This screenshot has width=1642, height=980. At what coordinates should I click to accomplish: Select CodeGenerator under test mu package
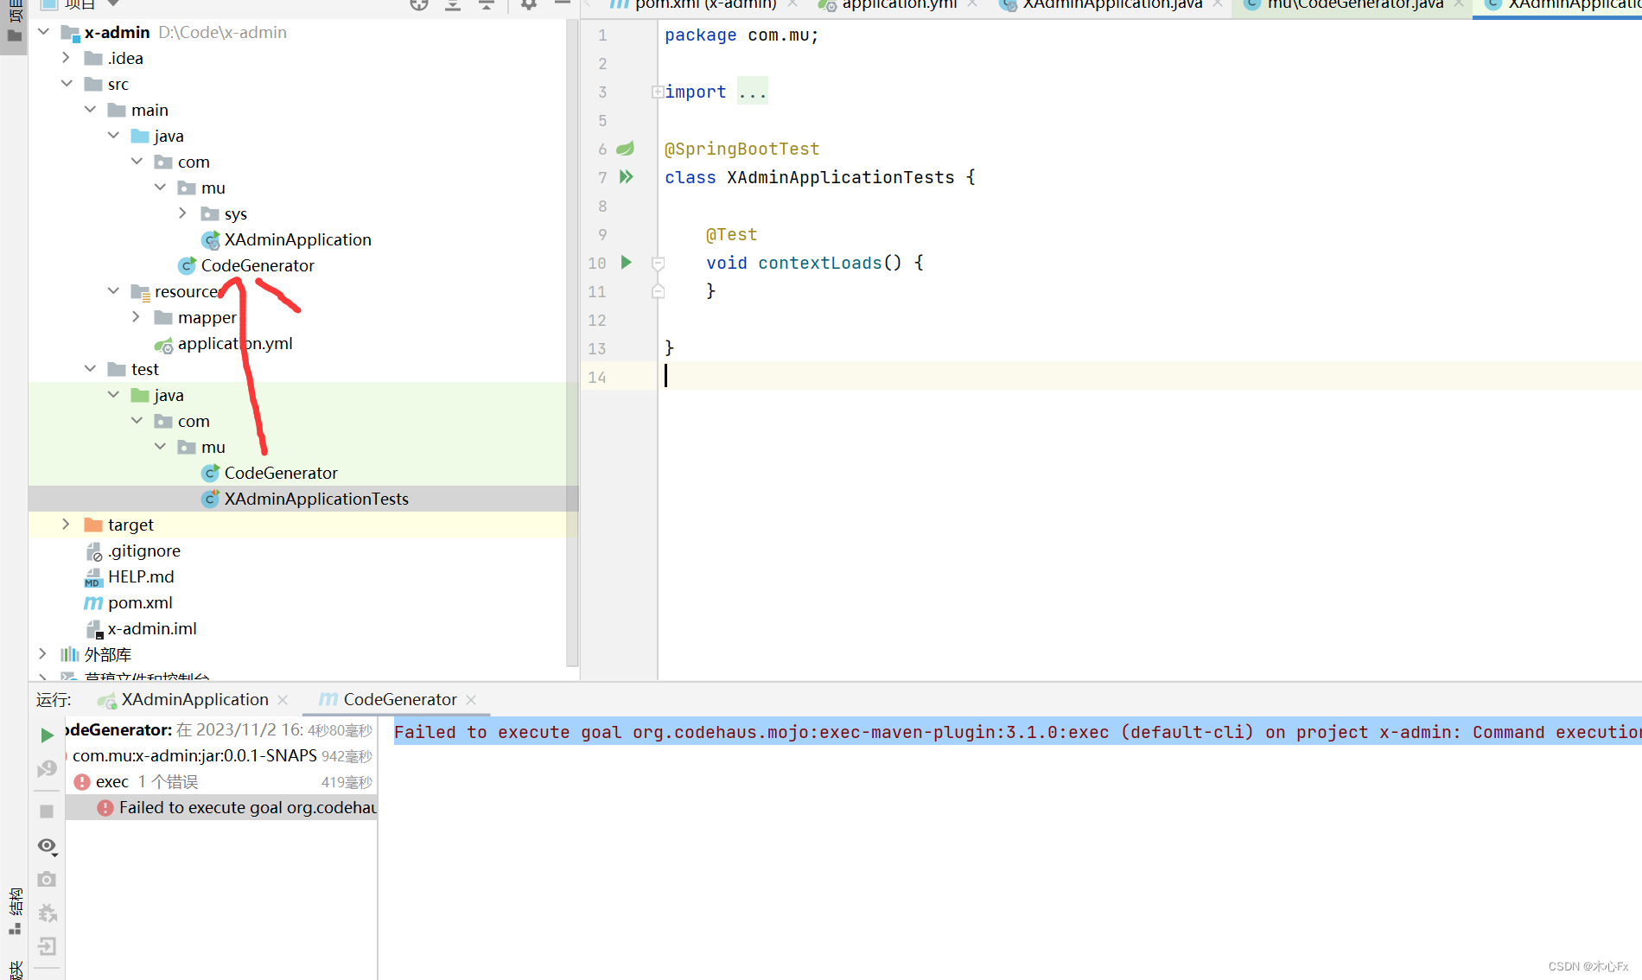point(280,473)
